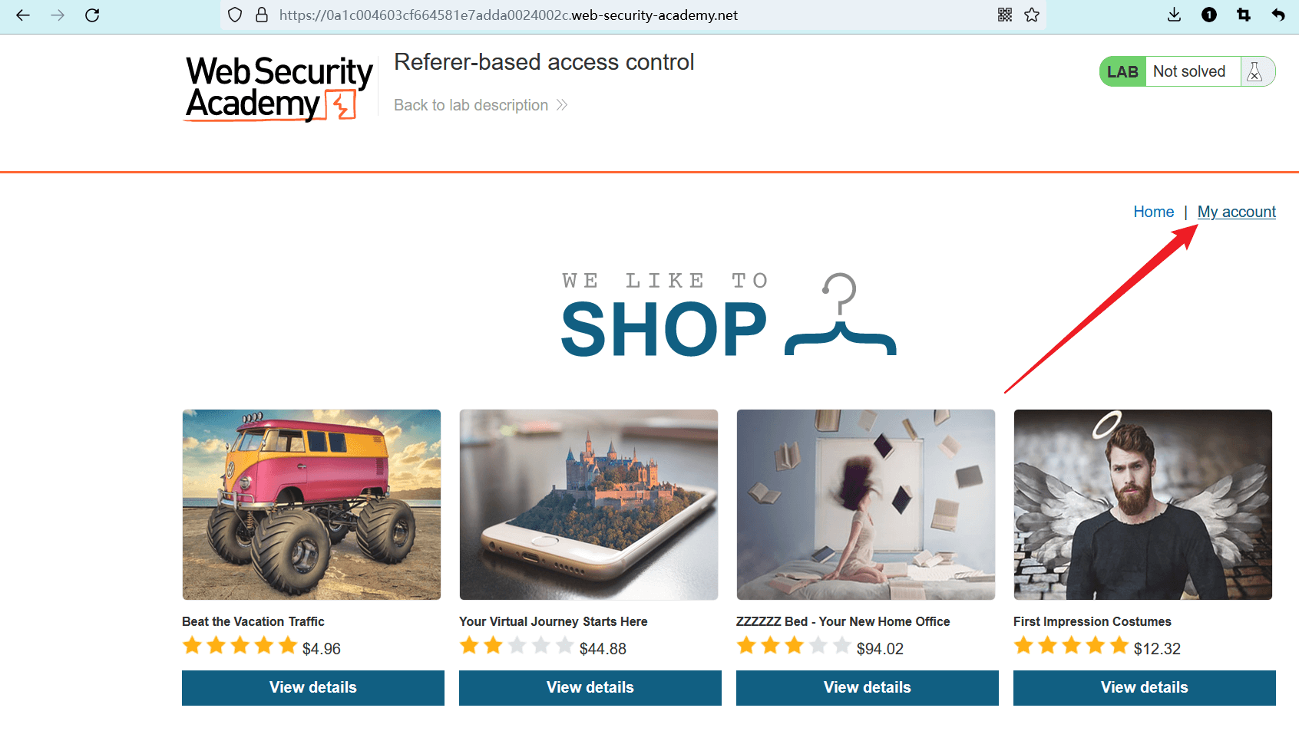
Task: Open the My account link
Action: click(x=1236, y=212)
